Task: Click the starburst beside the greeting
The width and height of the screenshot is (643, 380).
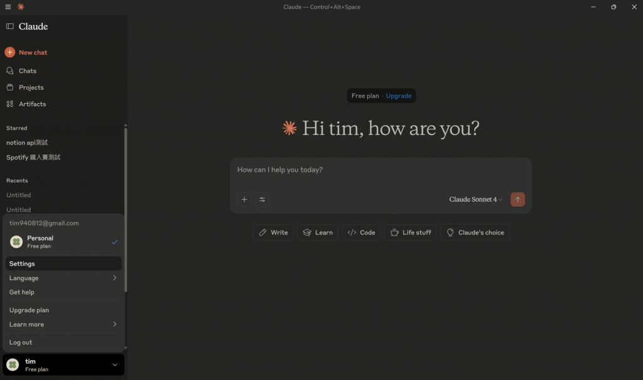Action: [289, 128]
